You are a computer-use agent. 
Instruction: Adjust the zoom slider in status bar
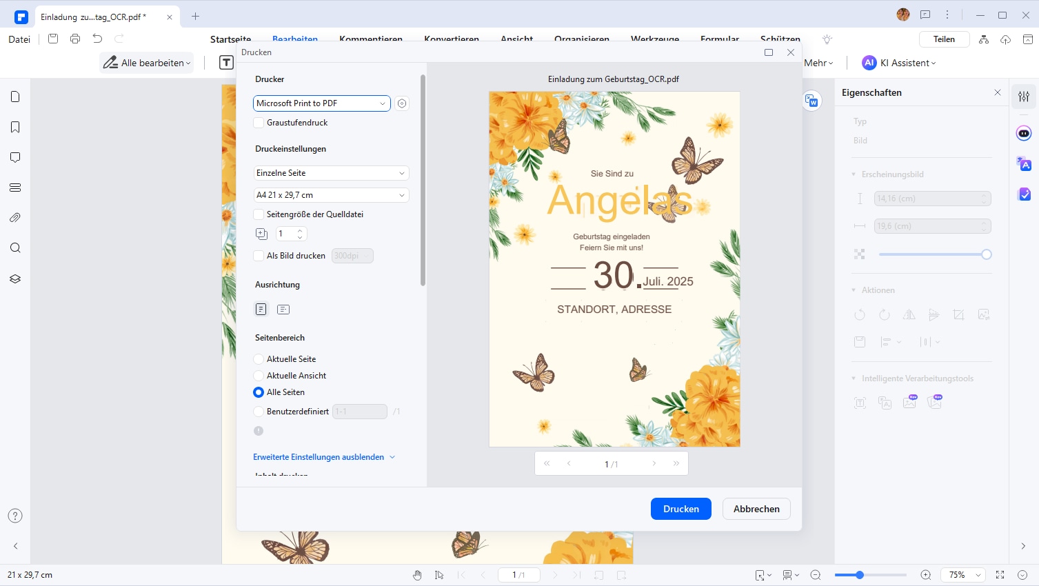click(x=871, y=575)
